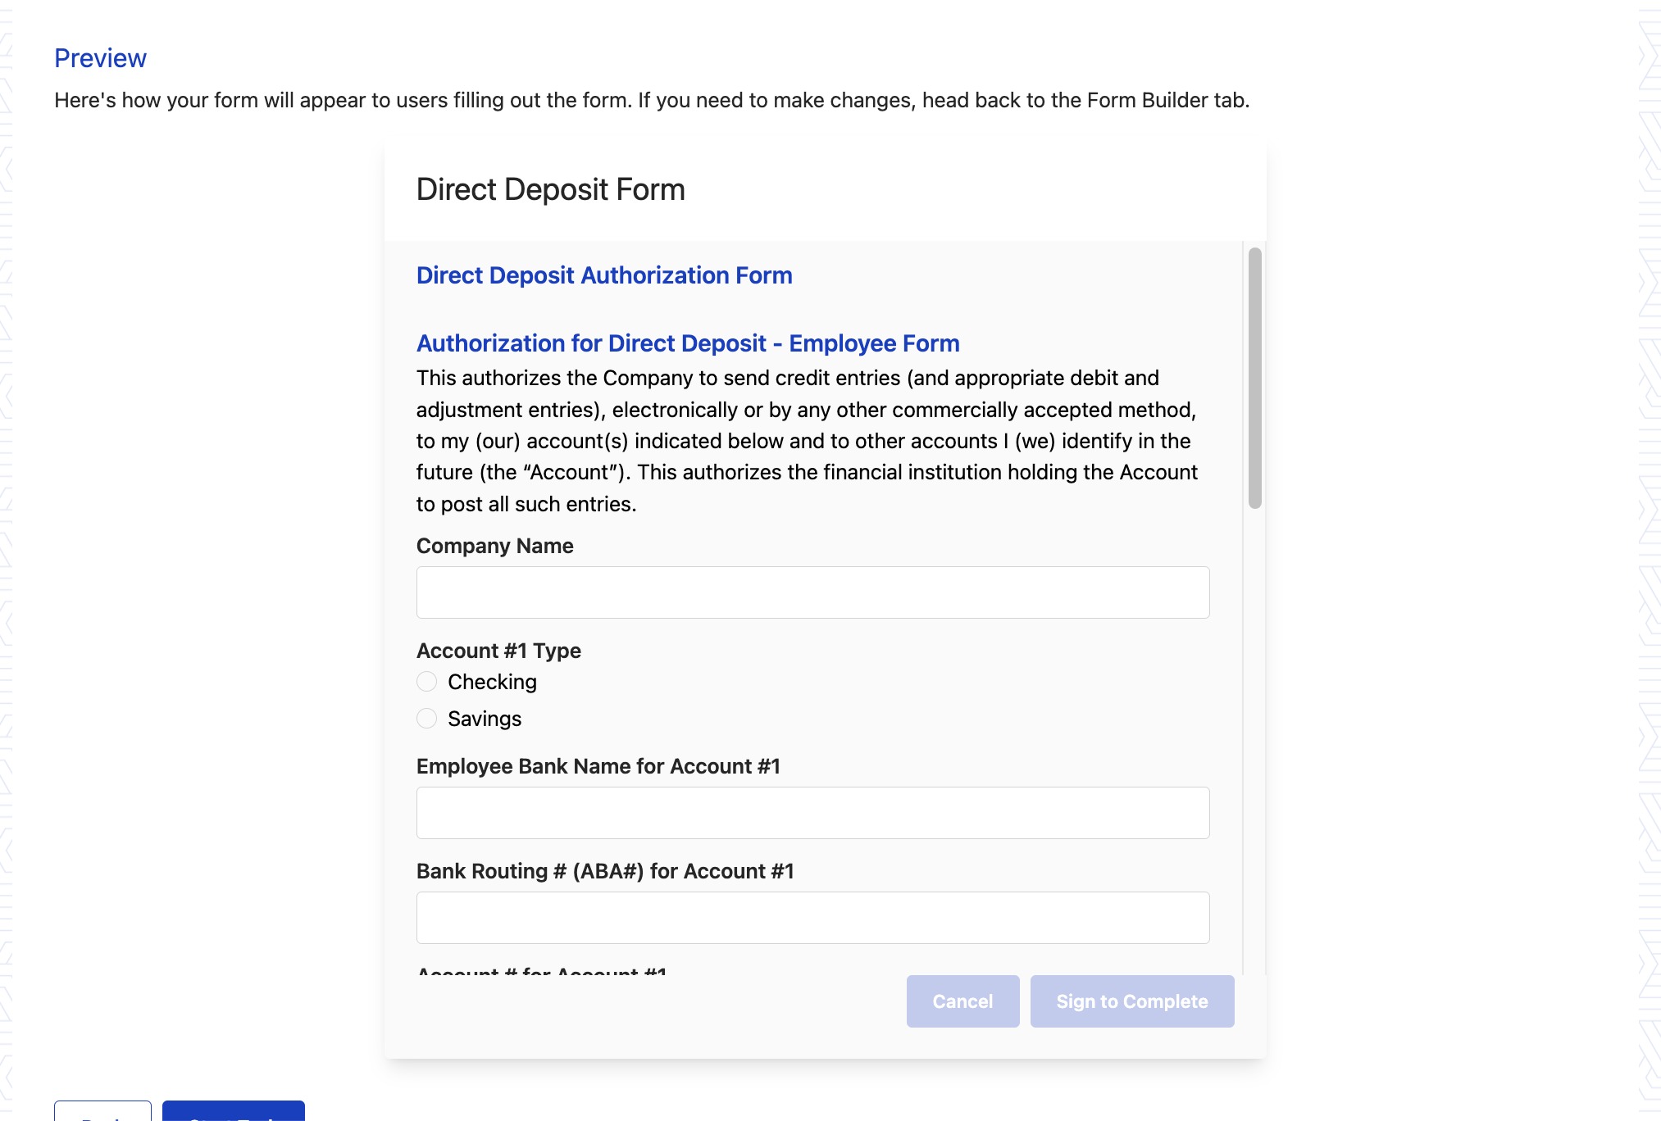1661x1121 pixels.
Task: Click the scrollbar track below the thumb
Action: point(1254,737)
